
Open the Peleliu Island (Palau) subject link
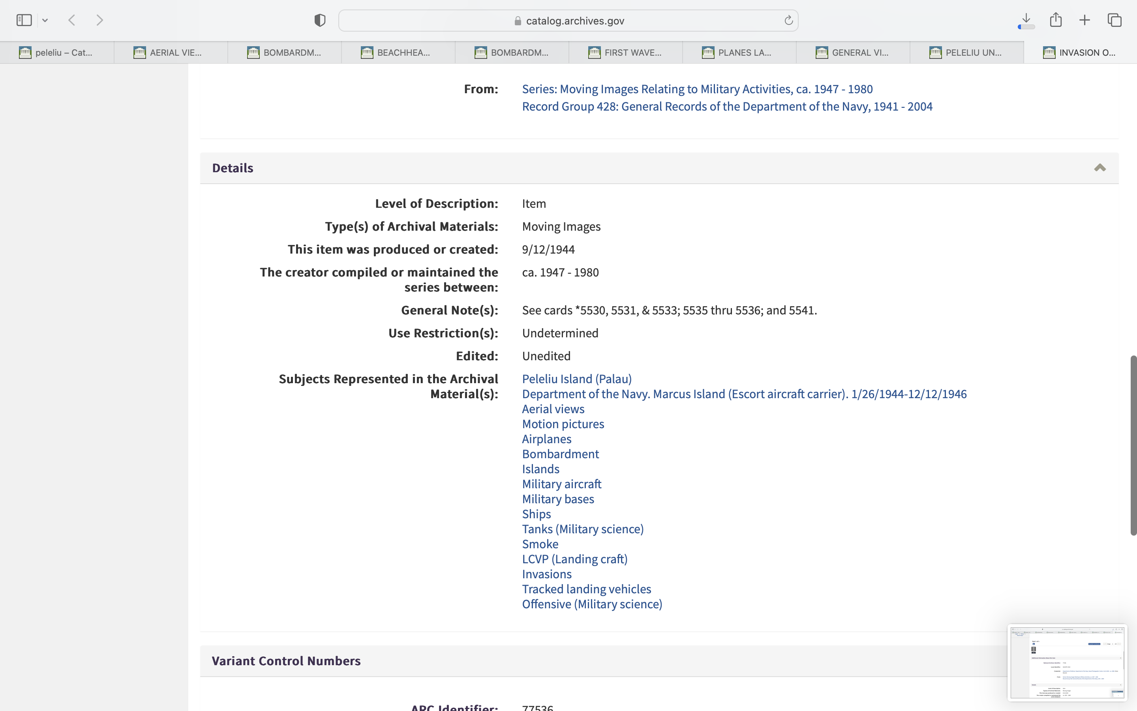[576, 379]
